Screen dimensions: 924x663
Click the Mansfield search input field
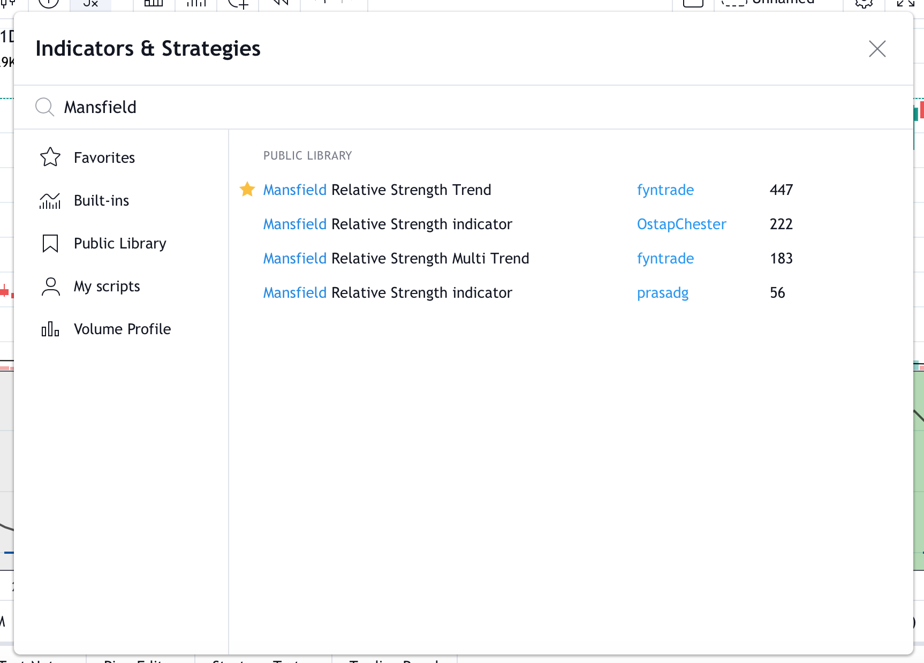(428, 107)
